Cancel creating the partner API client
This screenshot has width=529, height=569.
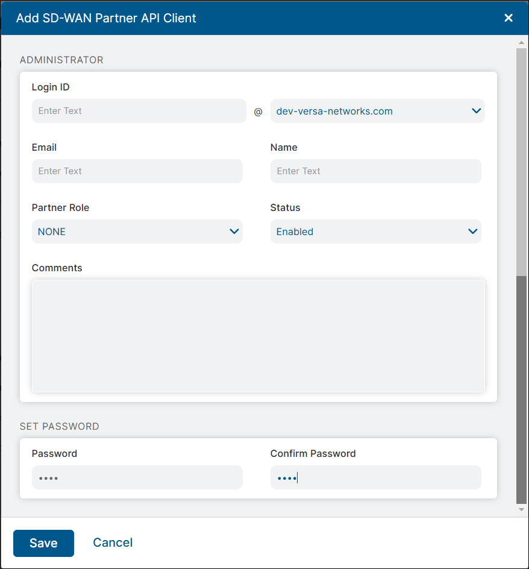[113, 543]
